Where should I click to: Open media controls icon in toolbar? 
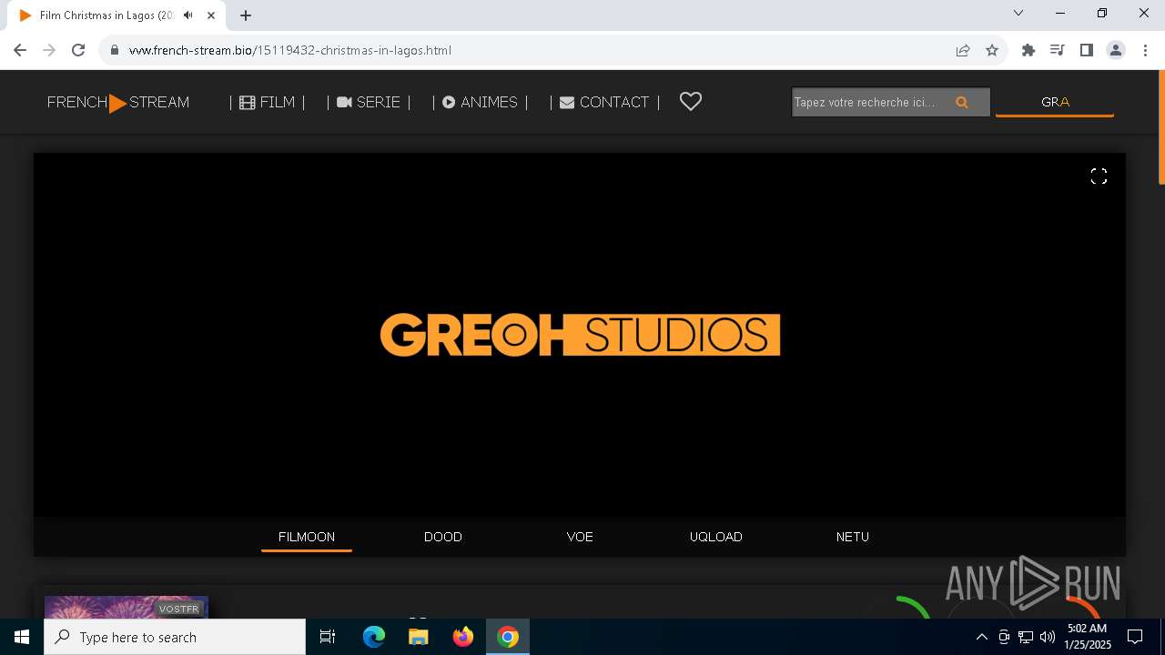1058,50
